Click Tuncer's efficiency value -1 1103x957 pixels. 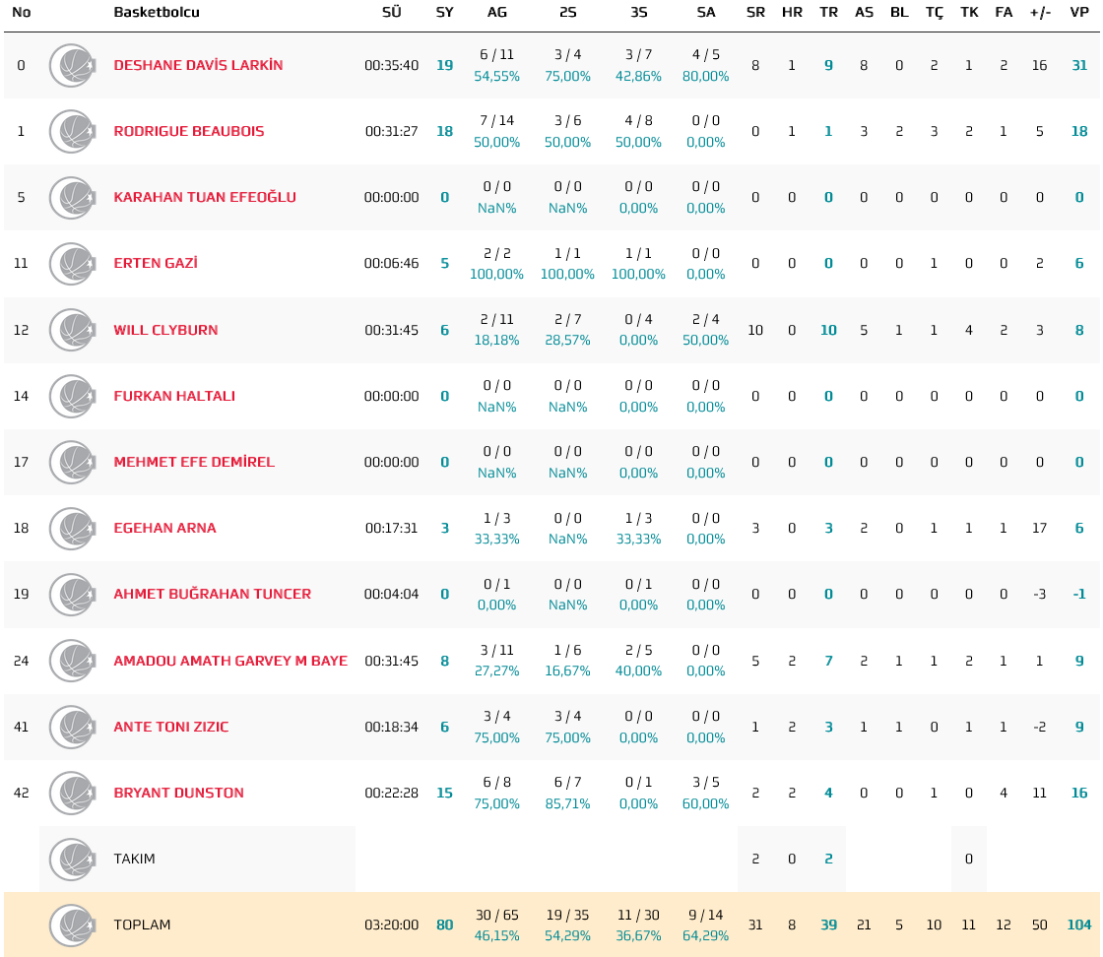point(1079,594)
